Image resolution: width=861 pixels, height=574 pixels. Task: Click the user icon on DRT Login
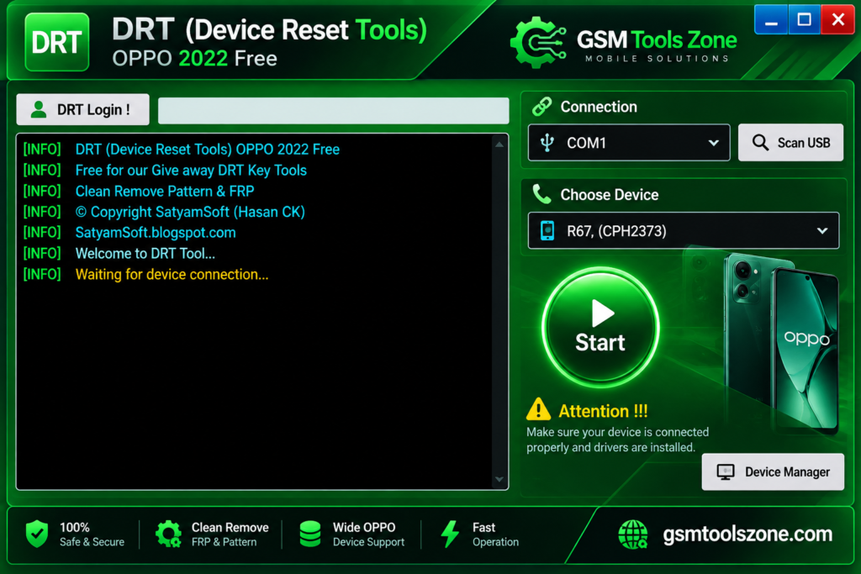tap(39, 109)
